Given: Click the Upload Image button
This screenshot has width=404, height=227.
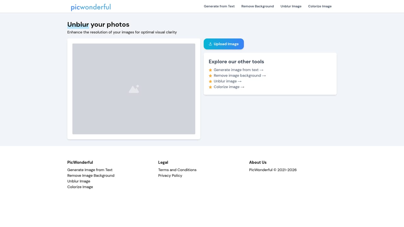Looking at the screenshot, I should coord(224,44).
